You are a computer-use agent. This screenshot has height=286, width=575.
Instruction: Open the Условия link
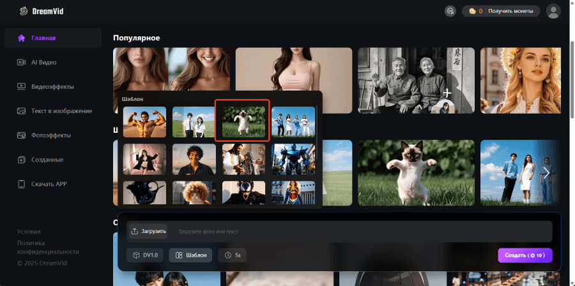tap(29, 232)
